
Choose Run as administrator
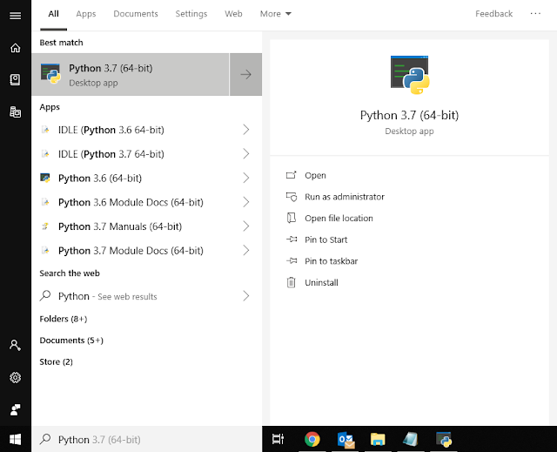point(345,197)
